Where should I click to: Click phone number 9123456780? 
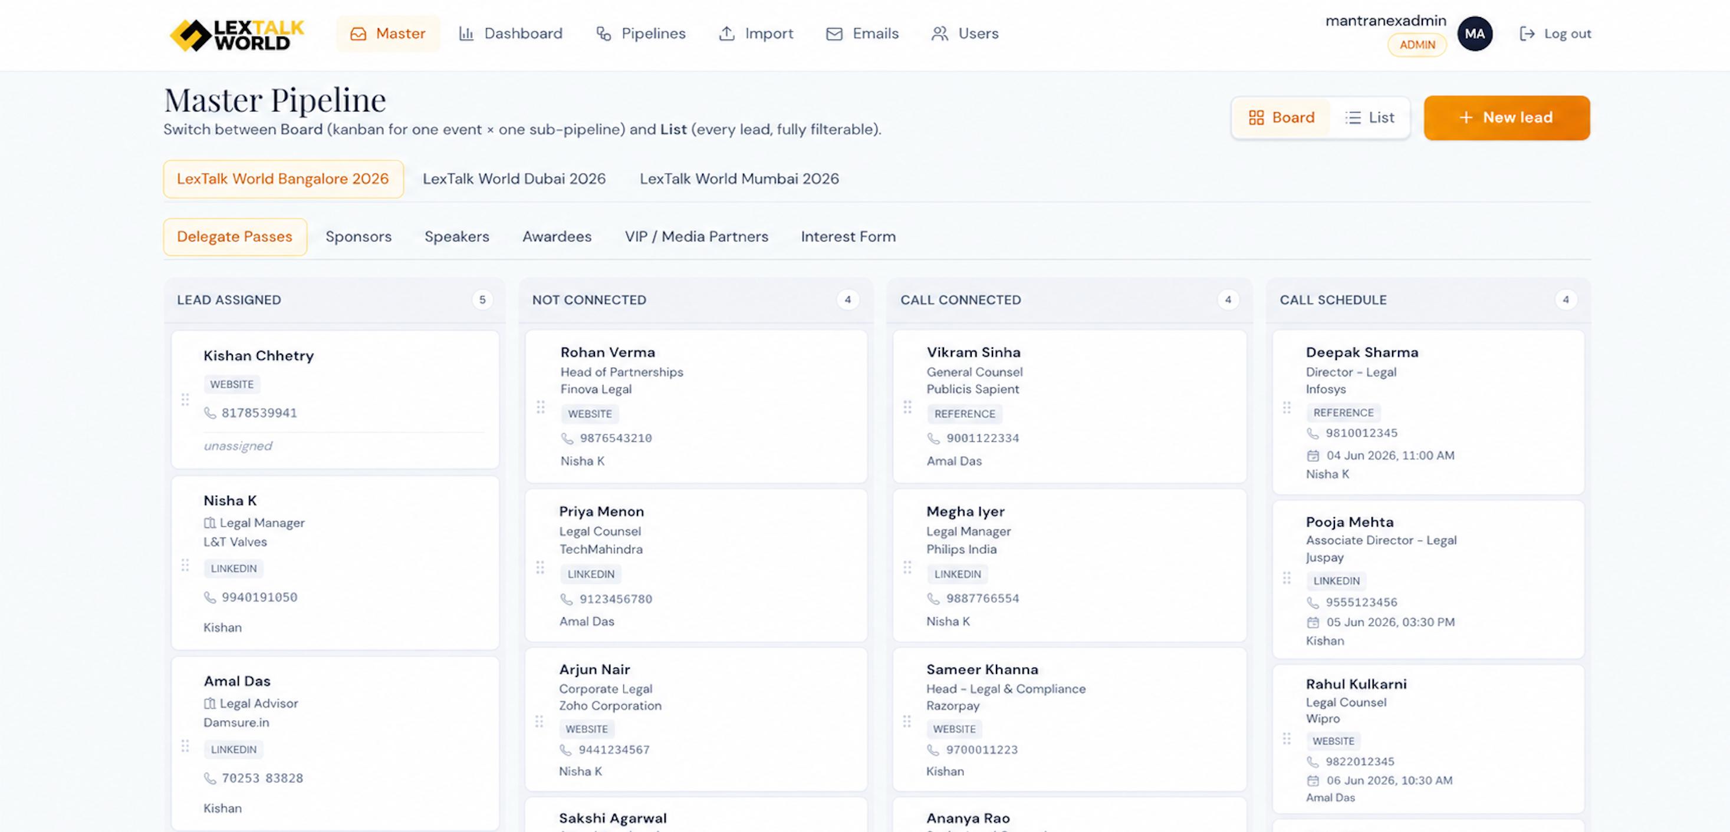[616, 599]
